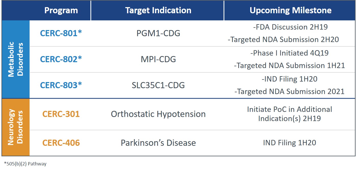356x184 pixels.
Task: Click the 505(b)(2) Pathway footnote
Action: point(25,164)
